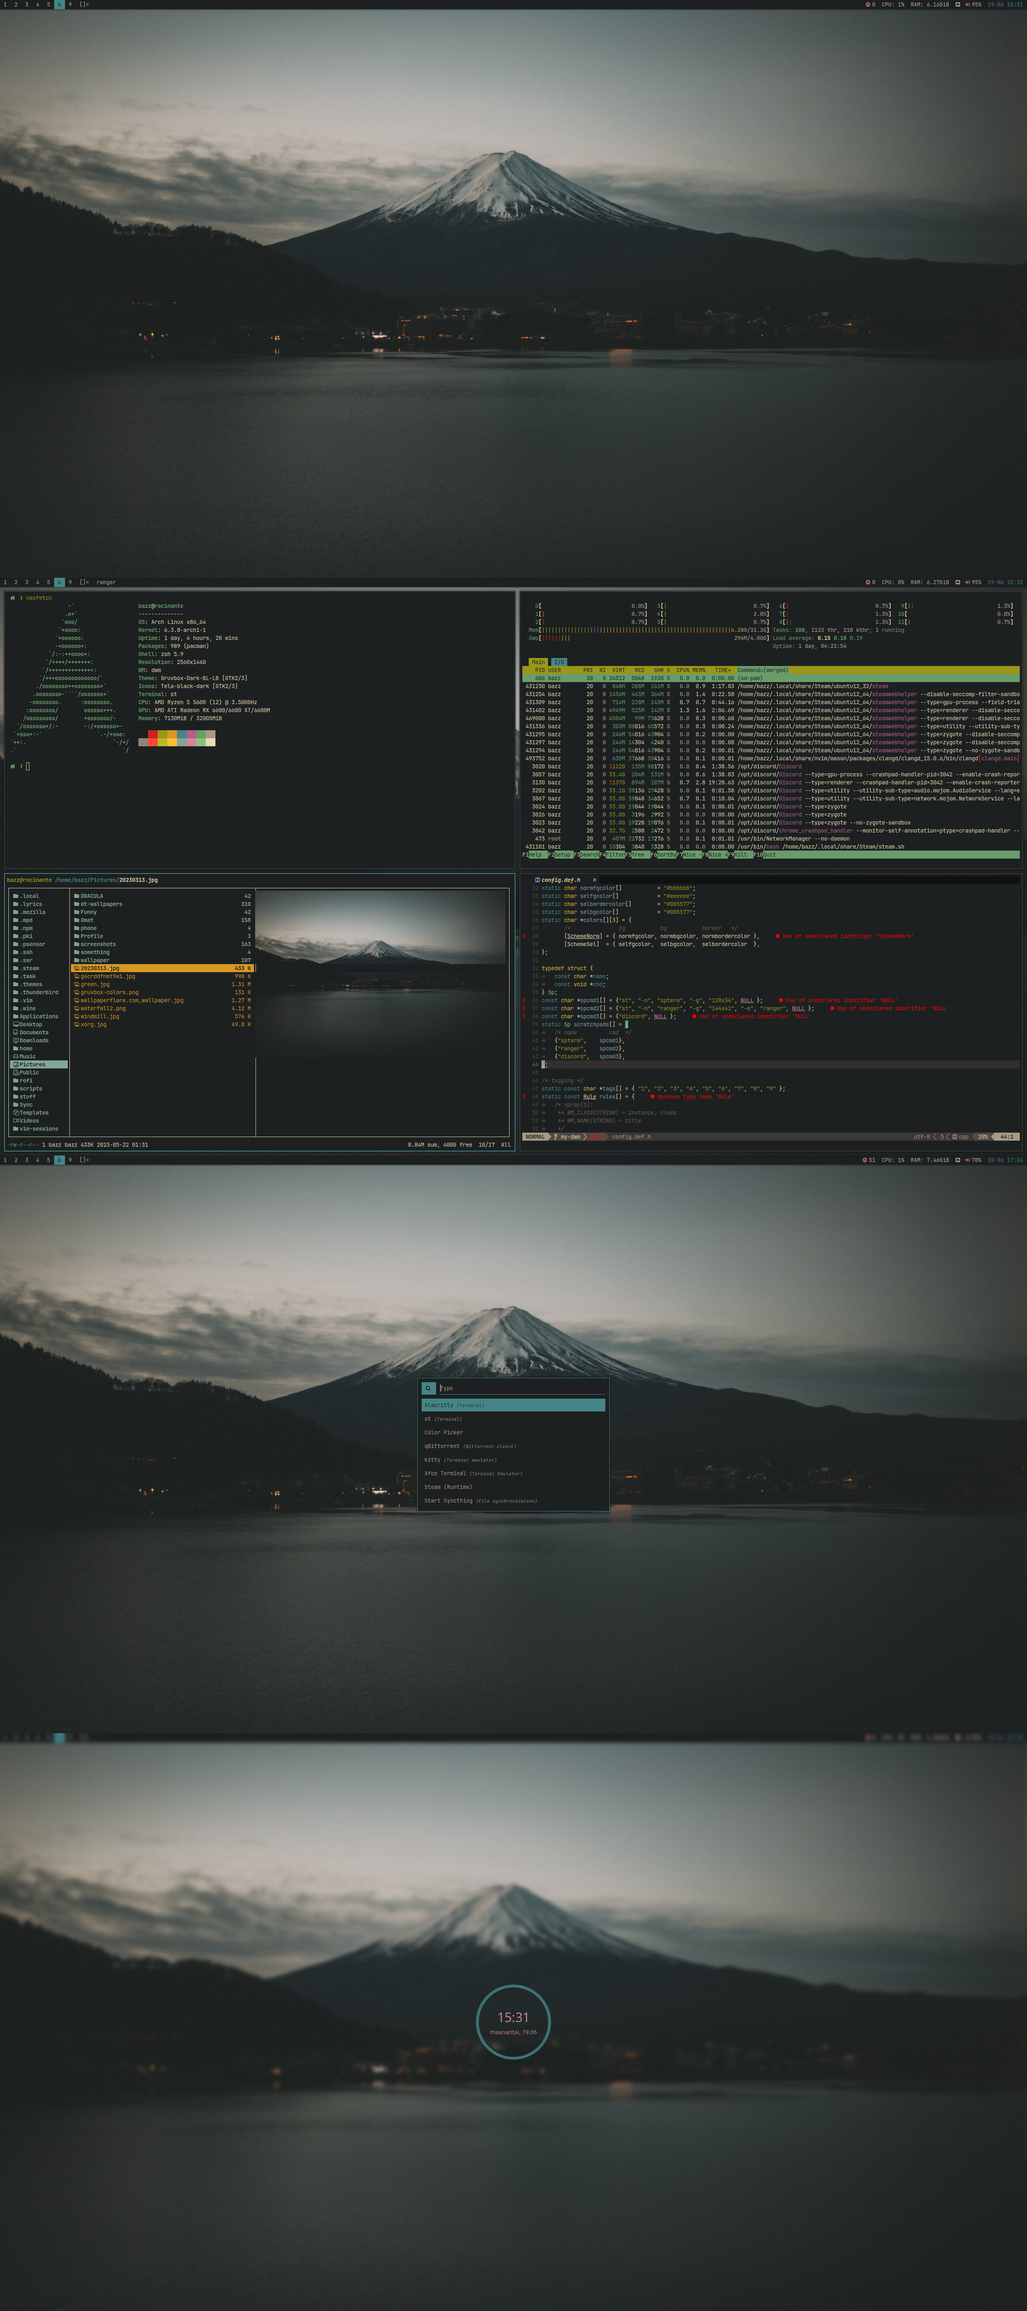Screen dimensions: 1027x2311
Task: Click the git branch icon before my-dwm
Action: click(556, 1137)
